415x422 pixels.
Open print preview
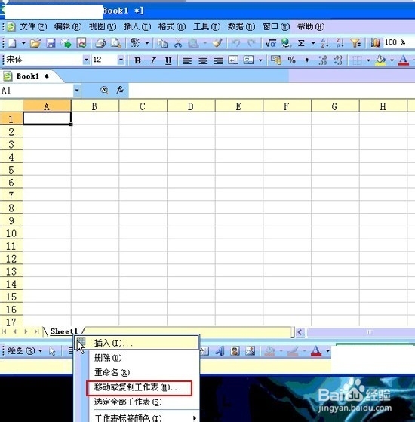coord(116,43)
